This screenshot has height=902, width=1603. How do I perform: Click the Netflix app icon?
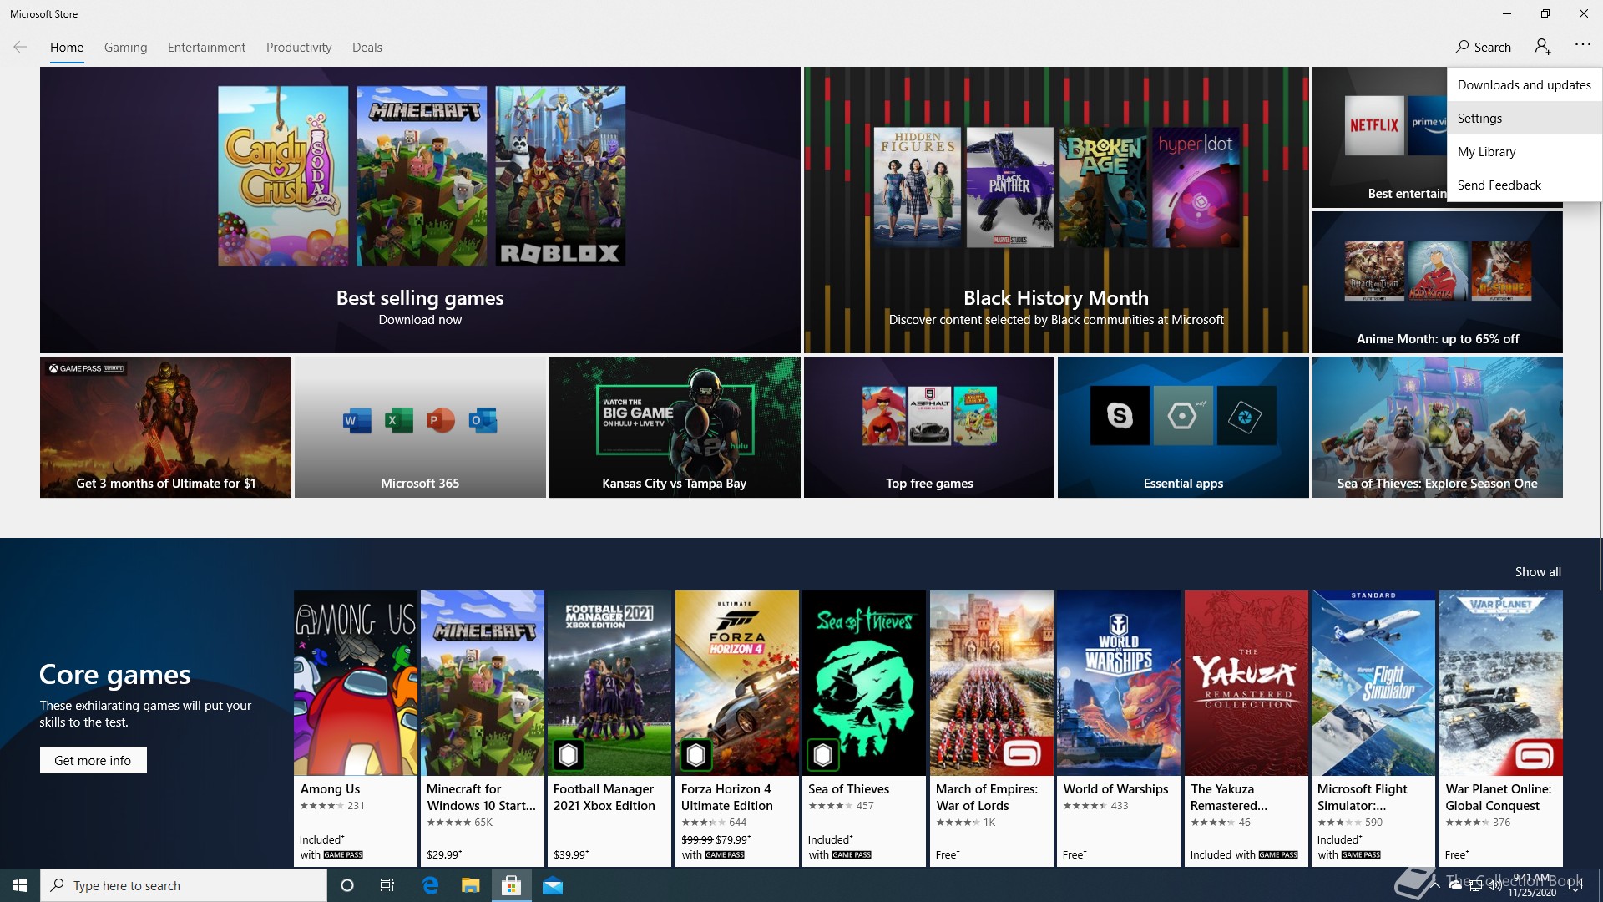pos(1374,125)
